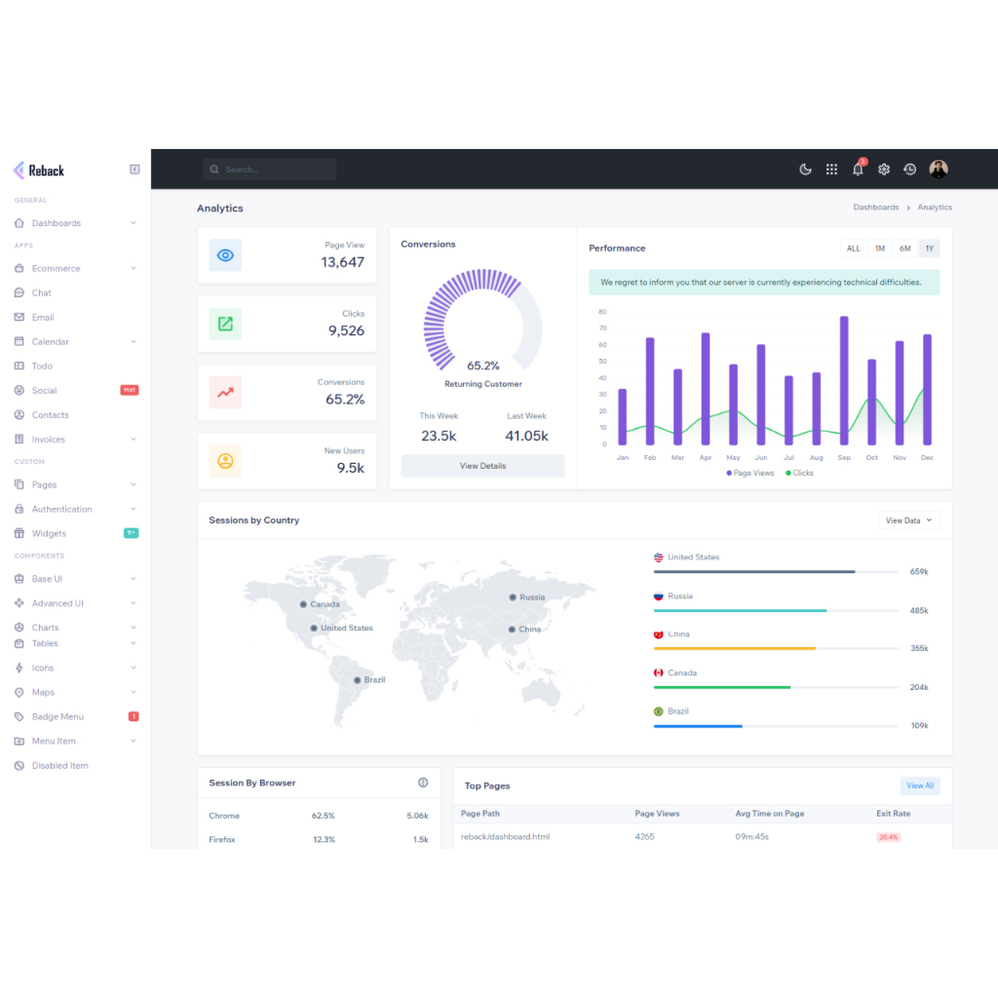Click the Conversions trend arrow icon
Screen dimensions: 998x998
225,393
